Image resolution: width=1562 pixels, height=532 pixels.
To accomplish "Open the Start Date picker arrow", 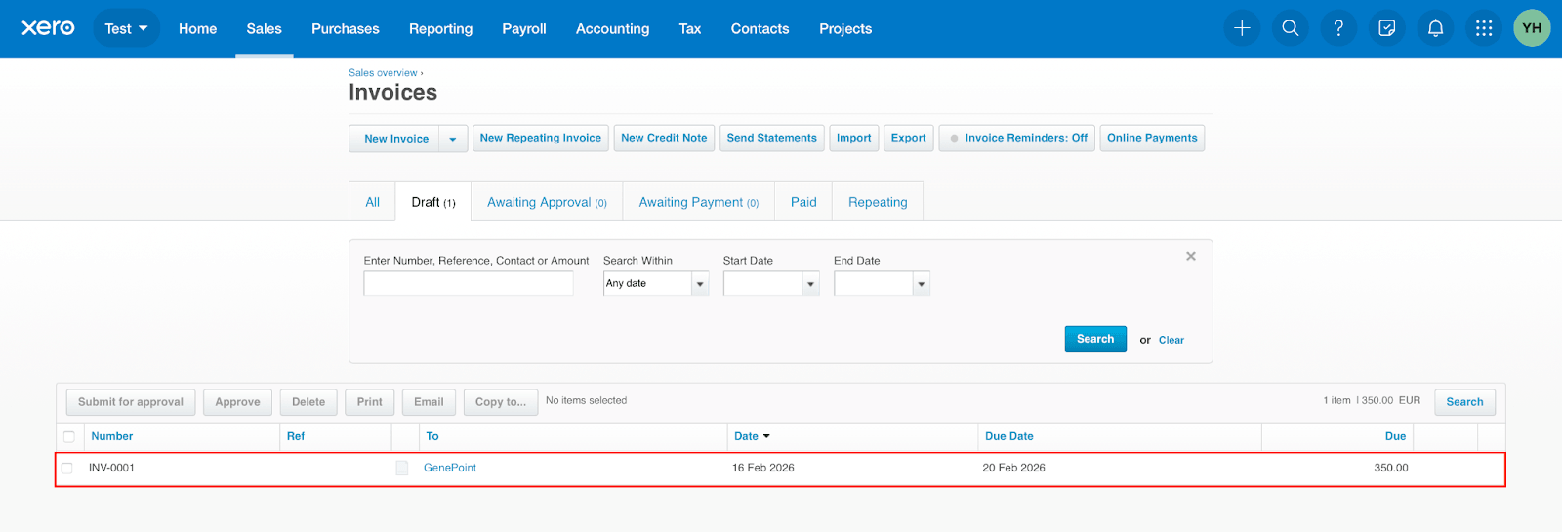I will coord(810,284).
